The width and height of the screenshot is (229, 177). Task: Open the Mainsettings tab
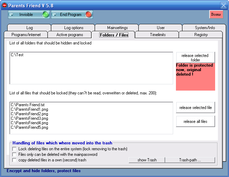[x=117, y=28]
